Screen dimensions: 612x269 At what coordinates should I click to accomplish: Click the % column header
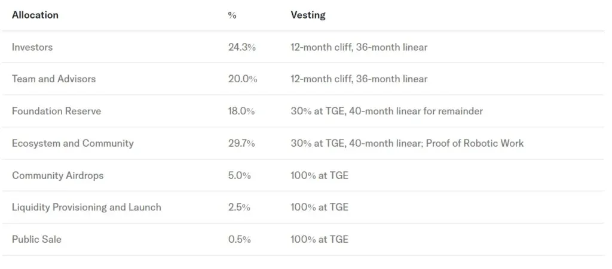pos(232,15)
